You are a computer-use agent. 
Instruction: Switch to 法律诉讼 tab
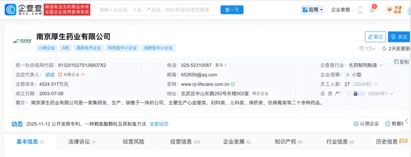(82, 142)
